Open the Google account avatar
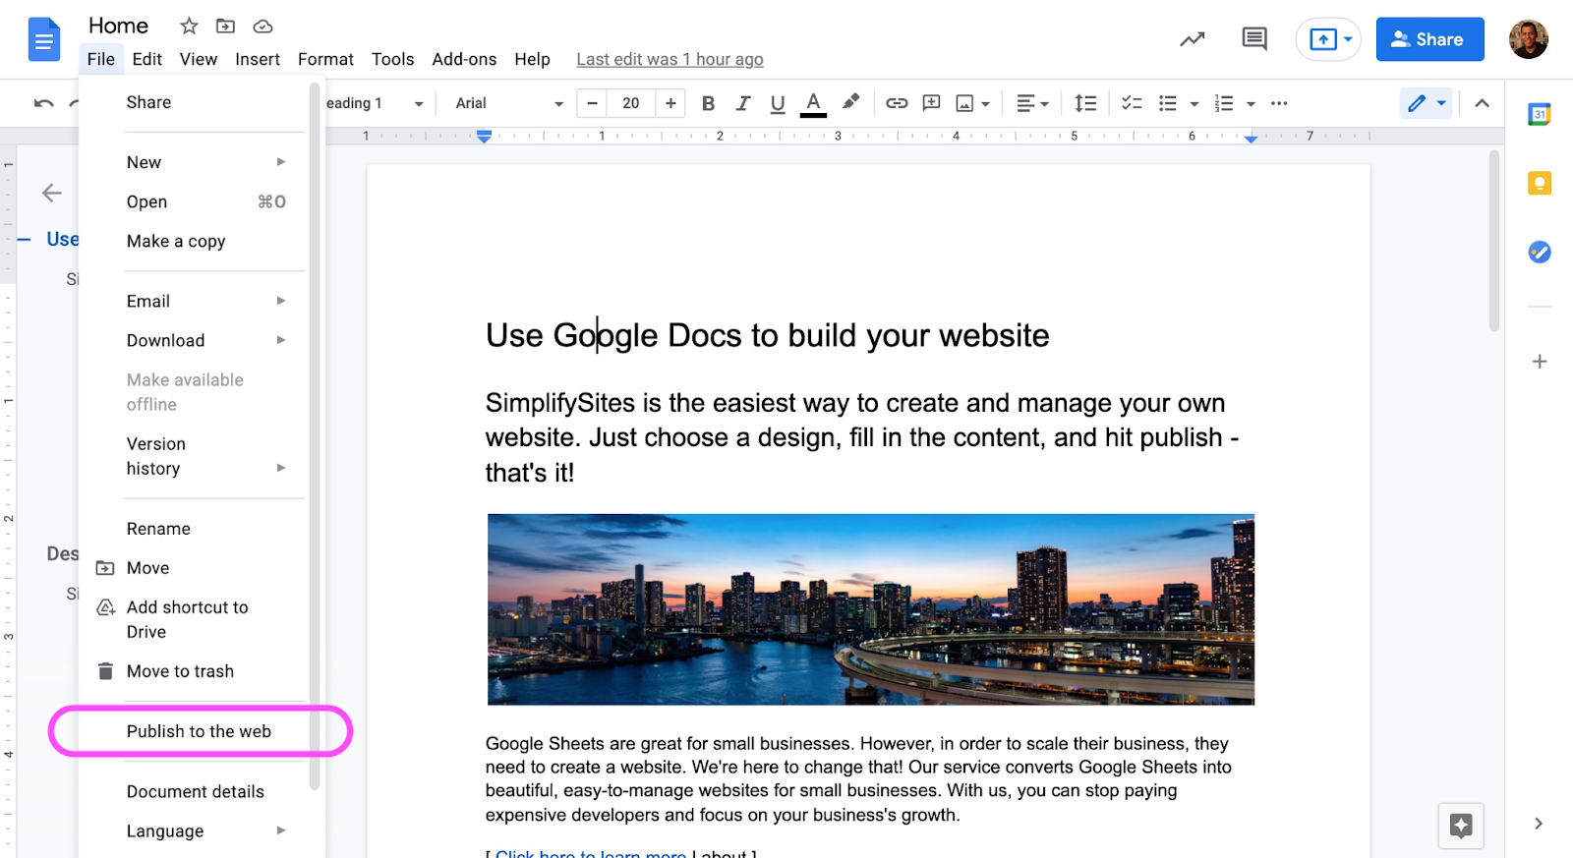 [1529, 39]
